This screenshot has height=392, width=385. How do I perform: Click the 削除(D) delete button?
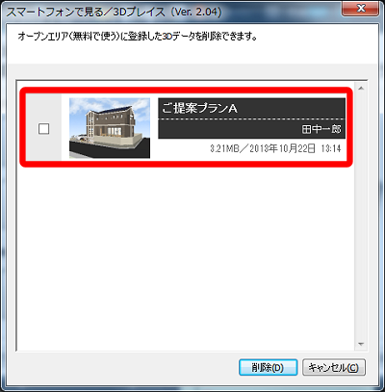[268, 367]
